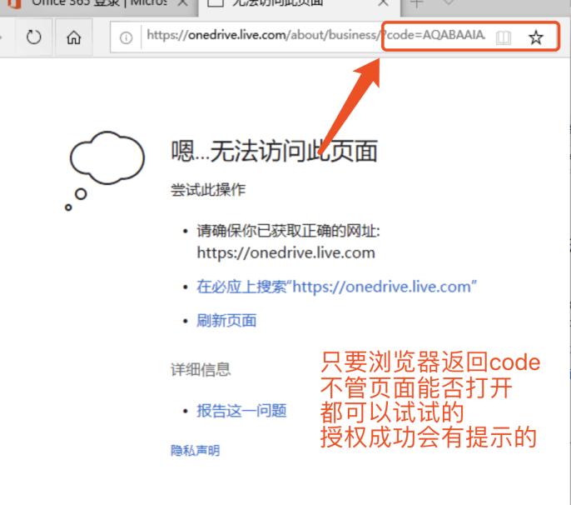Close the Office 365 tab
Image resolution: width=571 pixels, height=505 pixels.
pos(183,3)
